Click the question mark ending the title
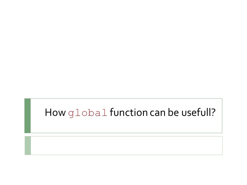 point(214,112)
